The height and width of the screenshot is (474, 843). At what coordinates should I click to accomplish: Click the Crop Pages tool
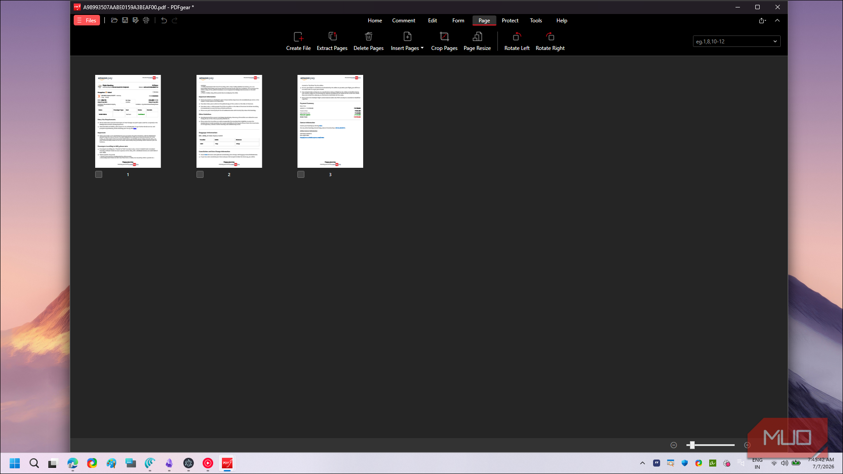[444, 41]
